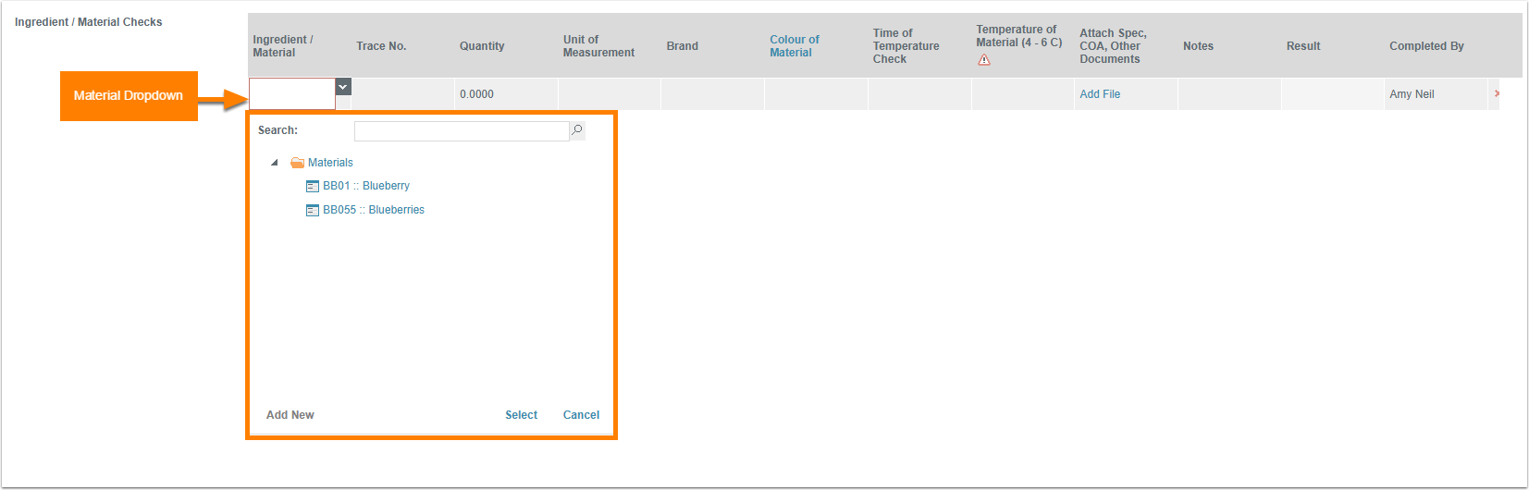Image resolution: width=1529 pixels, height=490 pixels.
Task: Focus the material Search text field
Action: (461, 131)
